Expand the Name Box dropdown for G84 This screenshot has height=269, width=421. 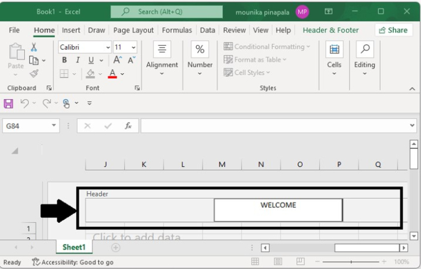tap(54, 126)
